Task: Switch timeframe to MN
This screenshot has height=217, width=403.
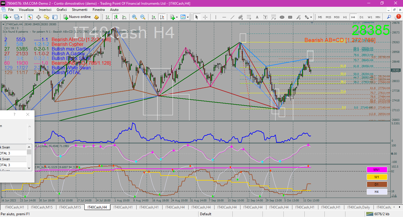Action: tap(378, 17)
